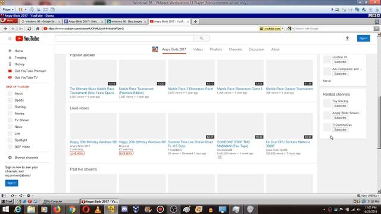The width and height of the screenshot is (381, 214).
Task: Send Ctrl+Alt+Del via VMware toolbar
Action: click(x=32, y=10)
